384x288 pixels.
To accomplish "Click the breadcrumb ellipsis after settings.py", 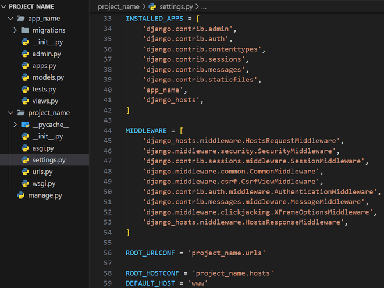I will pos(203,7).
